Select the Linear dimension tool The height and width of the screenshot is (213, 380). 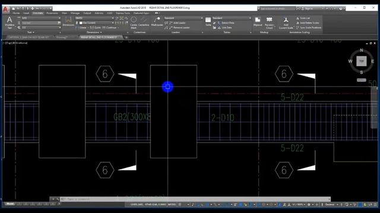[x=81, y=28]
